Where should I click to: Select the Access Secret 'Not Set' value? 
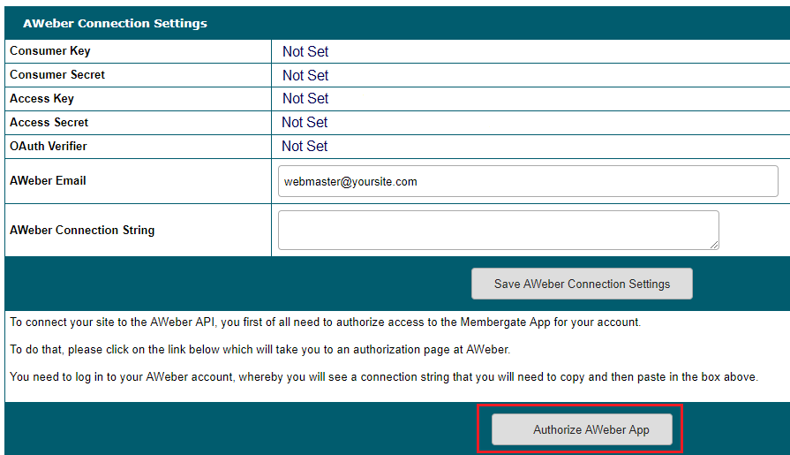(x=305, y=123)
